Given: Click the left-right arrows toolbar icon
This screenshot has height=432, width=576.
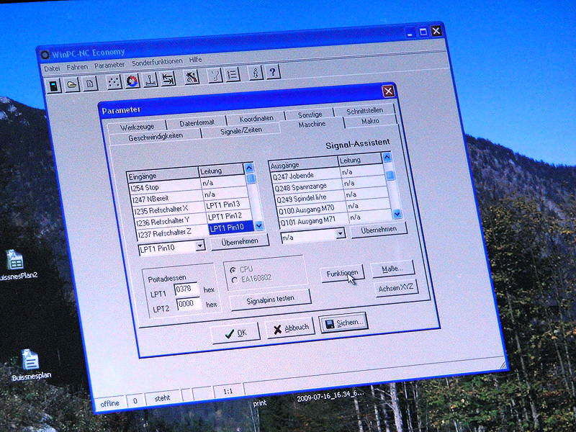Looking at the screenshot, I should pyautogui.click(x=168, y=78).
